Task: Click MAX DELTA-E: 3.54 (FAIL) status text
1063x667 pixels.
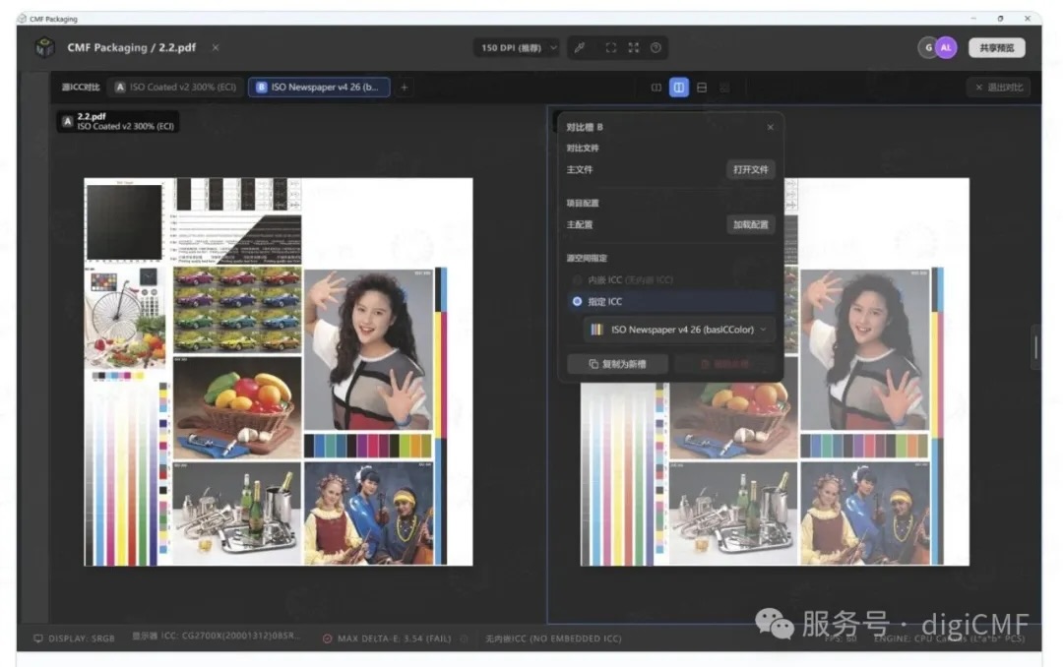Action: 394,638
